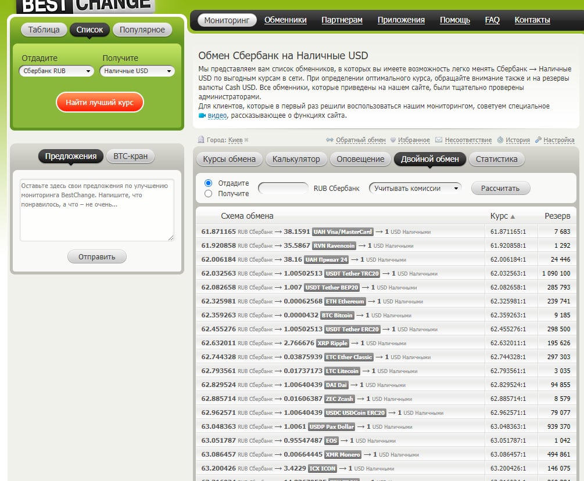Open Помощь in the top menu

tap(455, 20)
